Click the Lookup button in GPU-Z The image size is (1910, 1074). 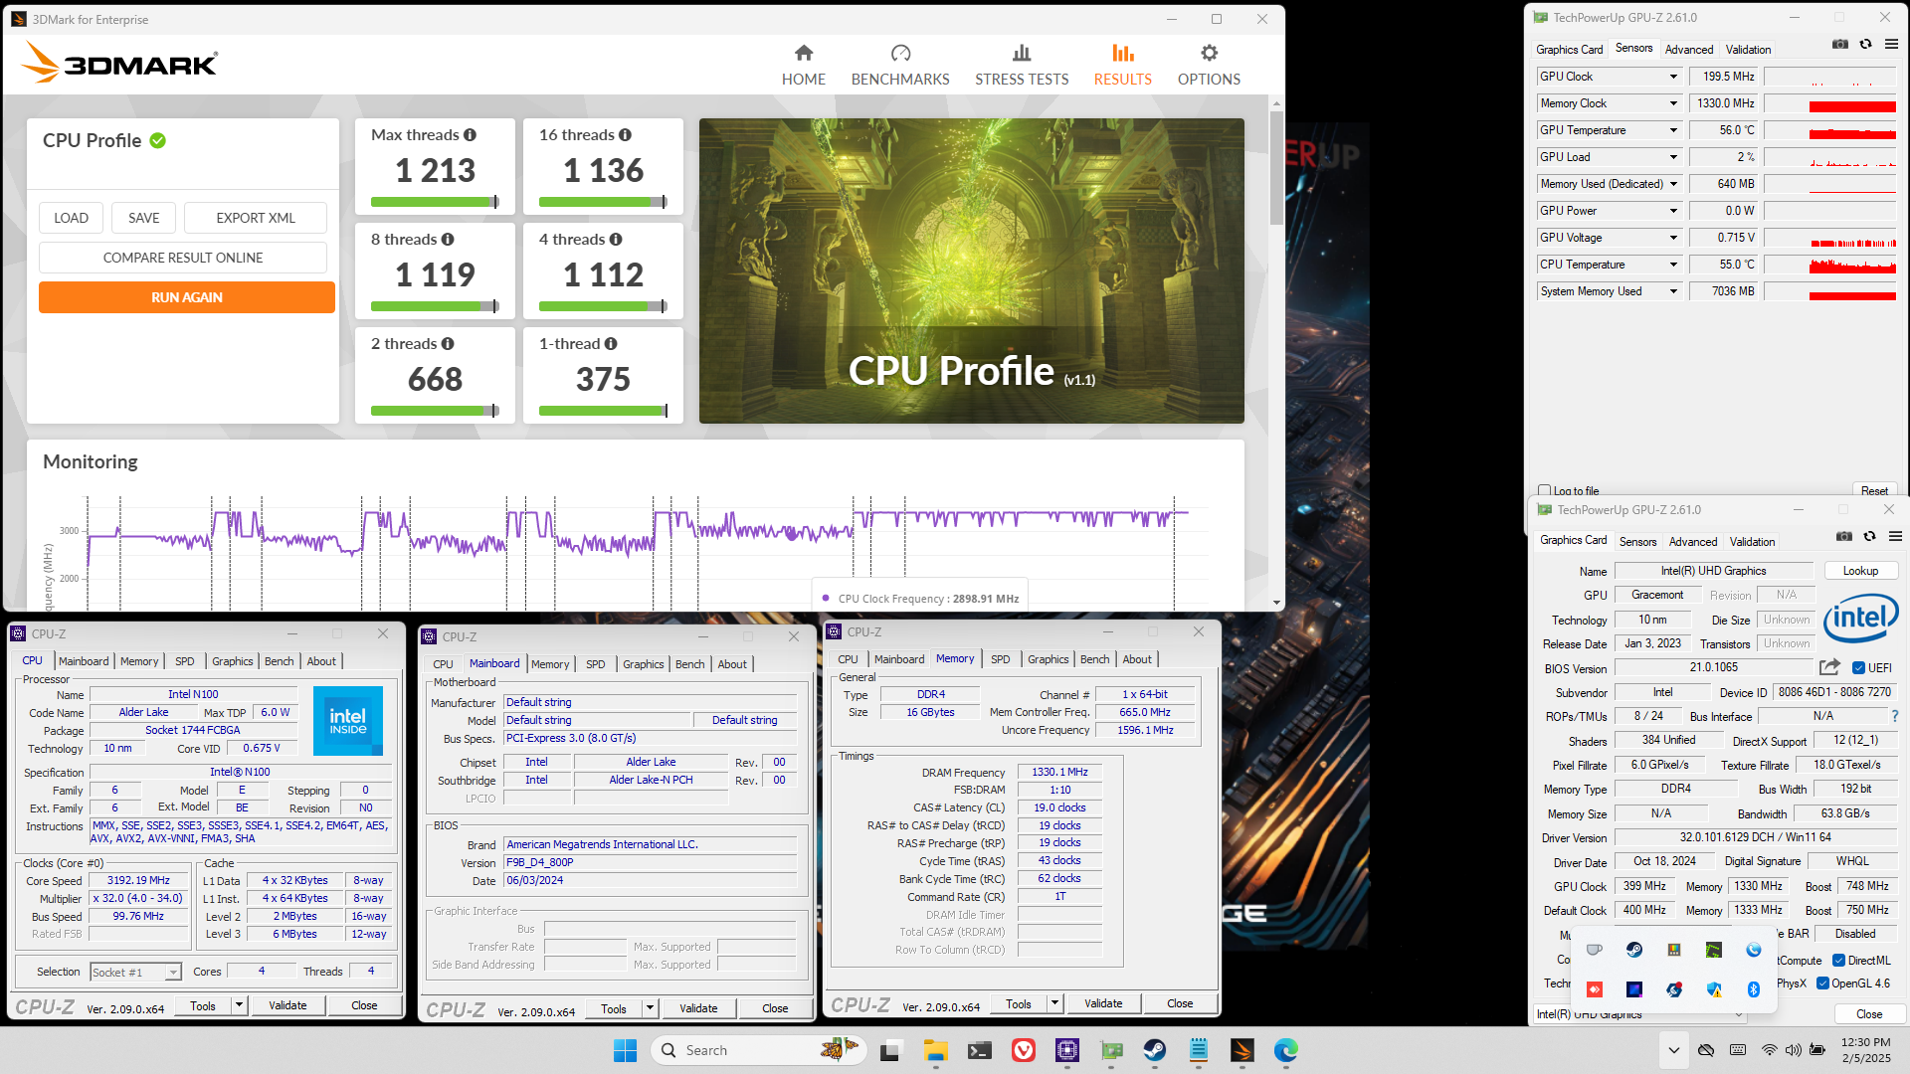click(1860, 571)
